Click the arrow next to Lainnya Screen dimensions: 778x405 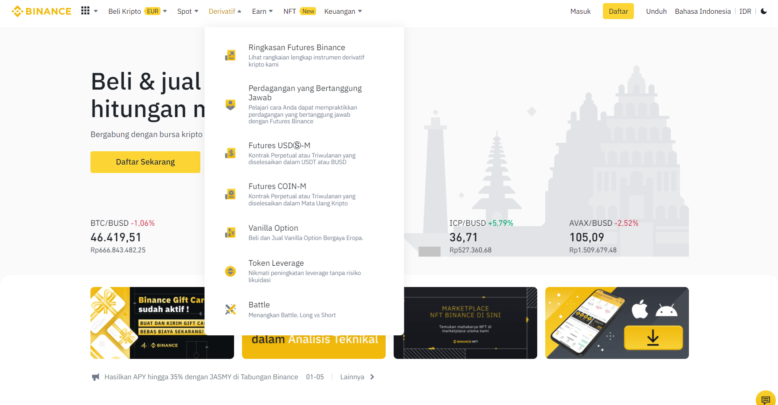coord(372,377)
